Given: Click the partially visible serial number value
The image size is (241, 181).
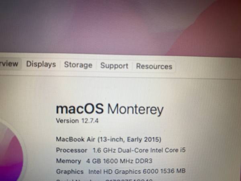Looking at the screenshot, I should 129,180.
